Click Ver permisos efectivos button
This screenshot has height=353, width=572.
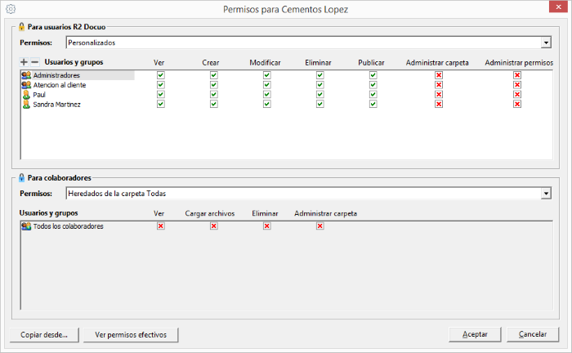[131, 334]
